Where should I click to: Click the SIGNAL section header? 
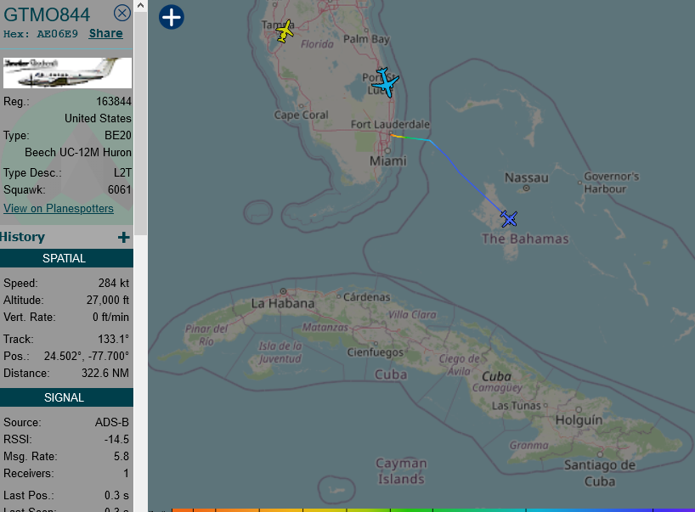pyautogui.click(x=65, y=397)
